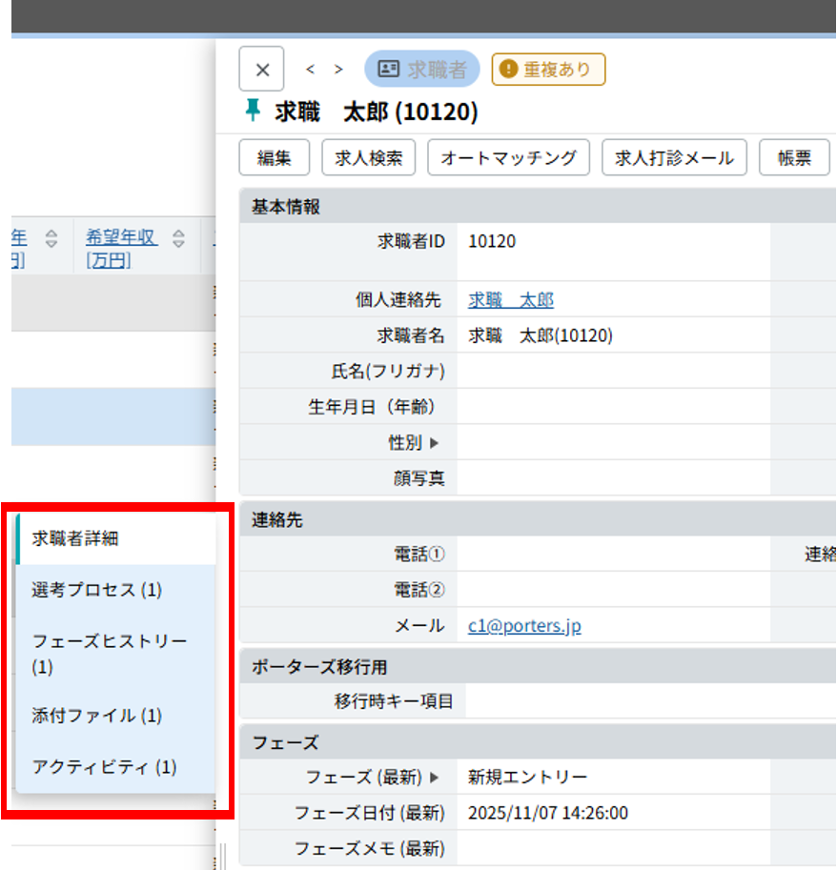Toggle the pin icon beside 求職 太郎
The height and width of the screenshot is (870, 837).
pos(253,111)
